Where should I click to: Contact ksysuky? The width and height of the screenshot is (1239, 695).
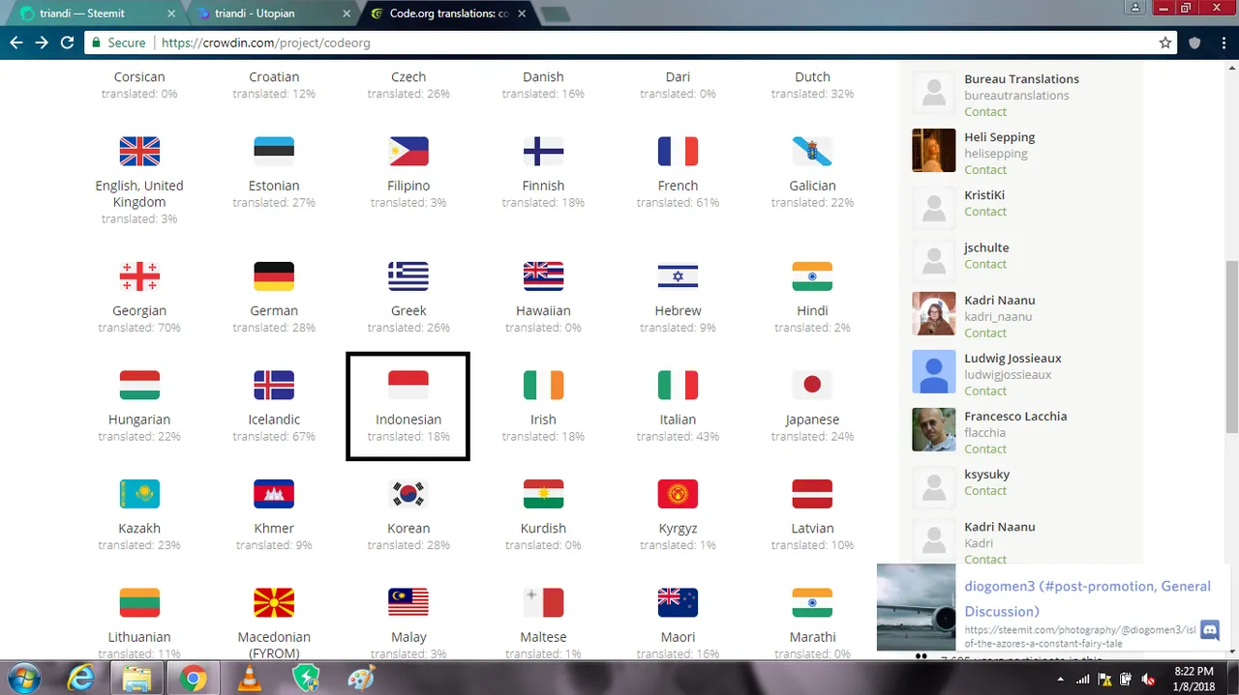(x=985, y=491)
